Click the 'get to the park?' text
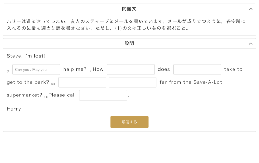 tap(28, 82)
